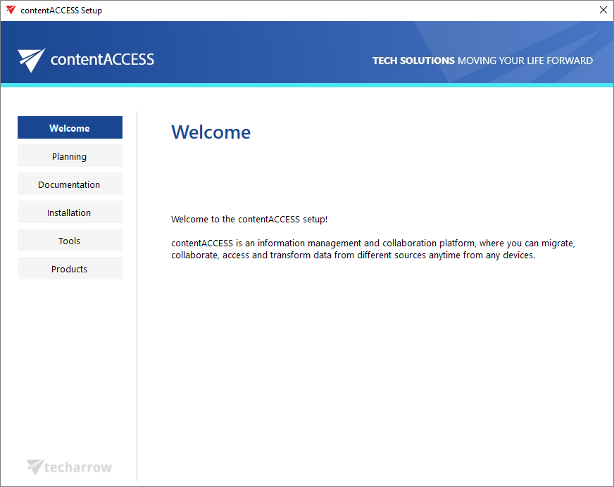This screenshot has width=614, height=487.
Task: Click the cyan stripe under the banner
Action: [307, 85]
